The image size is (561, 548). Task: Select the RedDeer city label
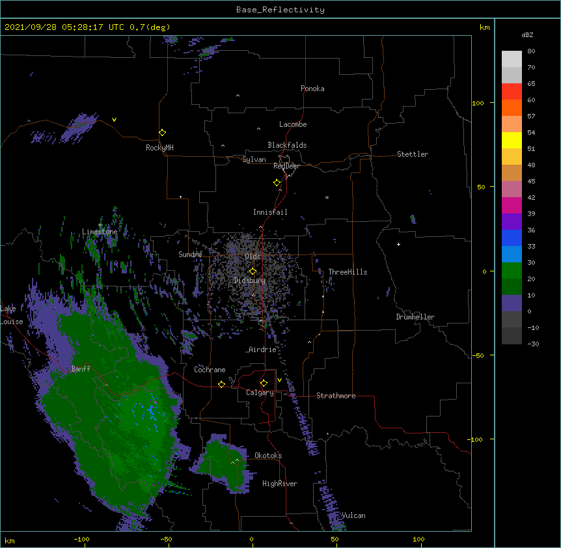point(286,166)
